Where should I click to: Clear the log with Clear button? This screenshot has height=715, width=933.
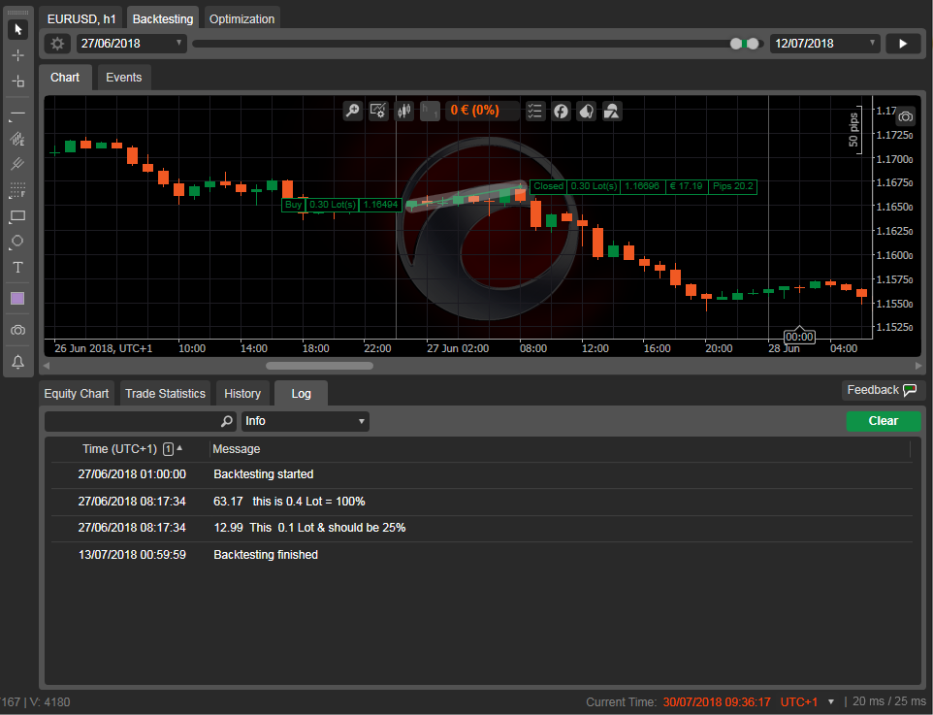(883, 421)
